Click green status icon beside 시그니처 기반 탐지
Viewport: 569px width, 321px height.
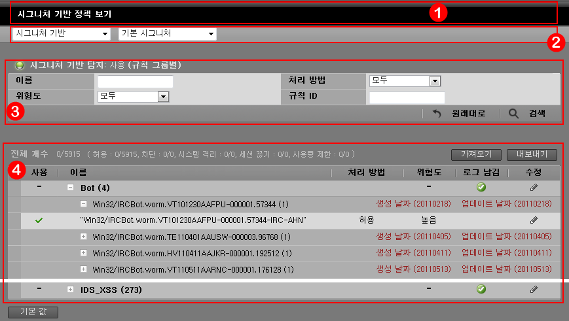click(20, 65)
